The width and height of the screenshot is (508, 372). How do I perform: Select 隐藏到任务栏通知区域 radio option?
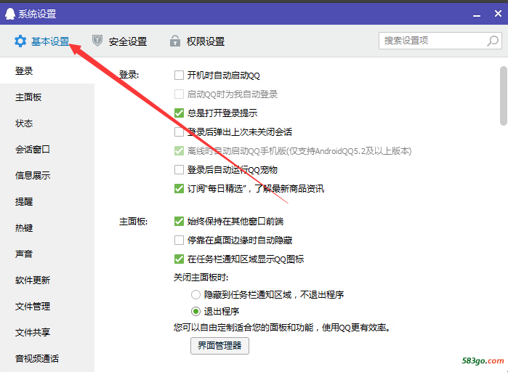(195, 295)
